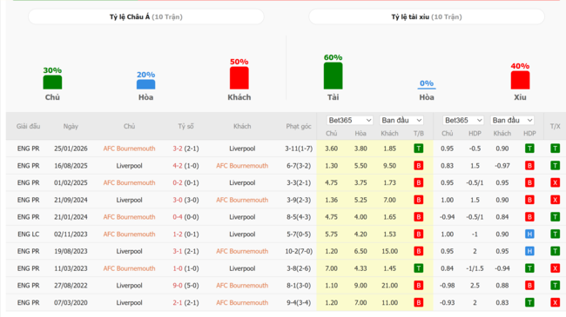Click the red B HDP badge, 16/08/2025 row

tap(529, 166)
